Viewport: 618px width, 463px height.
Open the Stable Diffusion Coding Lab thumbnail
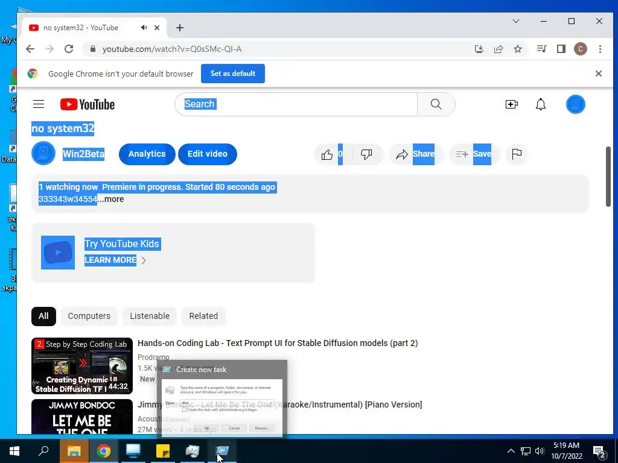tap(82, 366)
